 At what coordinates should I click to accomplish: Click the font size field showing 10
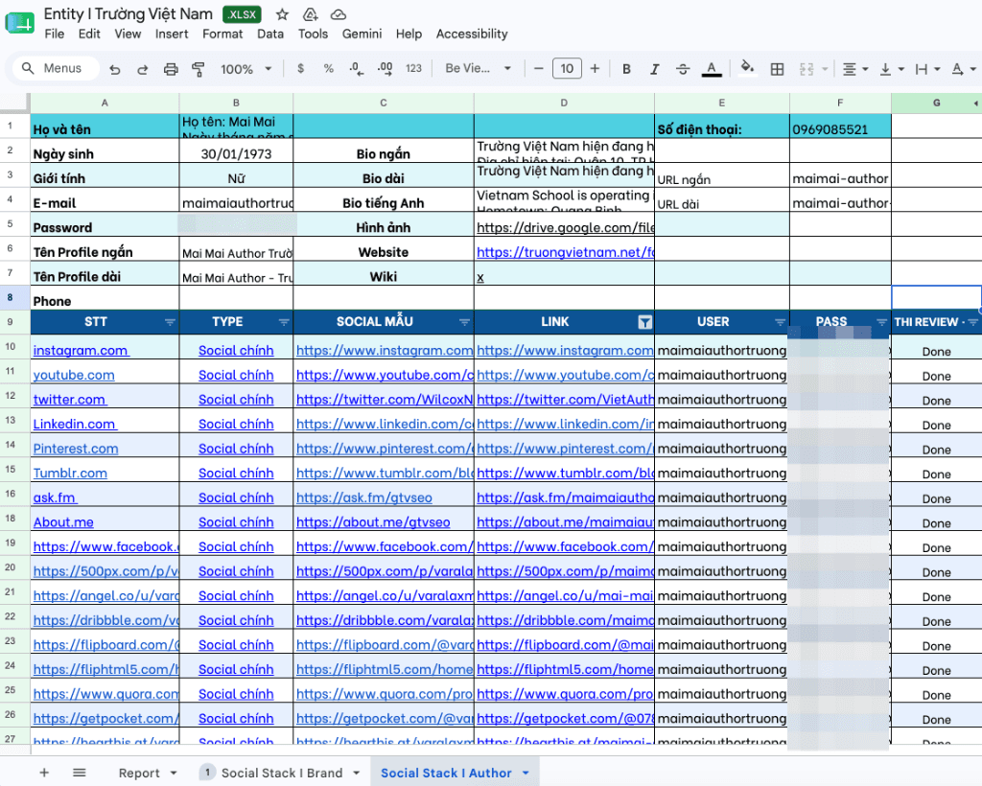click(567, 68)
